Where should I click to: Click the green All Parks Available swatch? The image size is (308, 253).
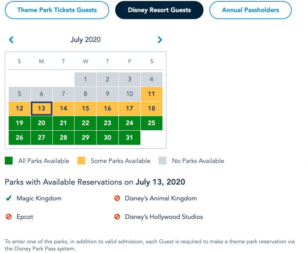[9, 161]
